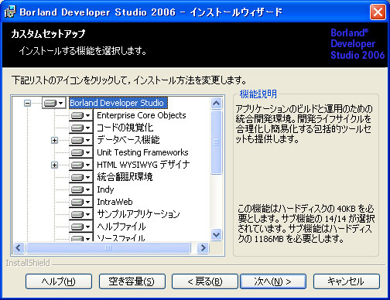Screen dimensions: 390x300
Task: Open install option dropdown for データベース機能
Action: point(81,140)
